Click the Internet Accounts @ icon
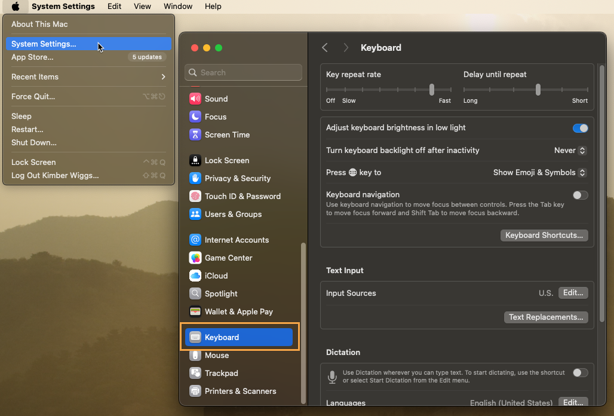 pos(195,240)
